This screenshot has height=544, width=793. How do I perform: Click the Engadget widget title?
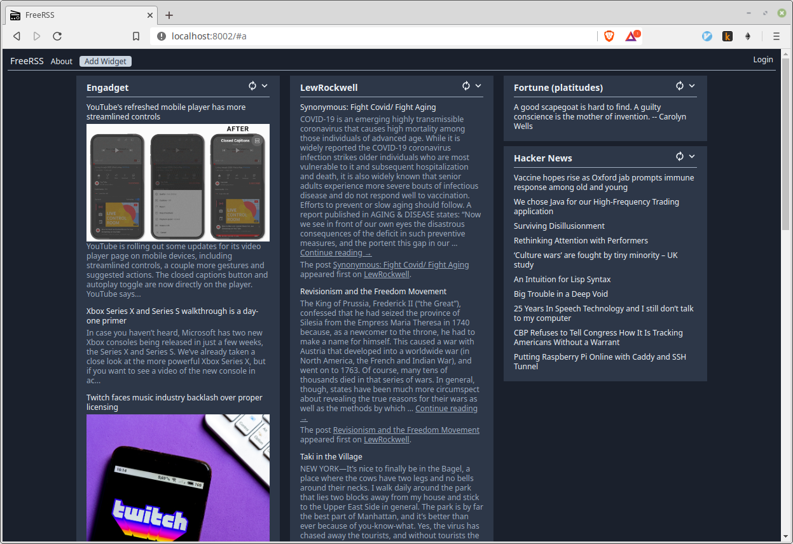107,88
